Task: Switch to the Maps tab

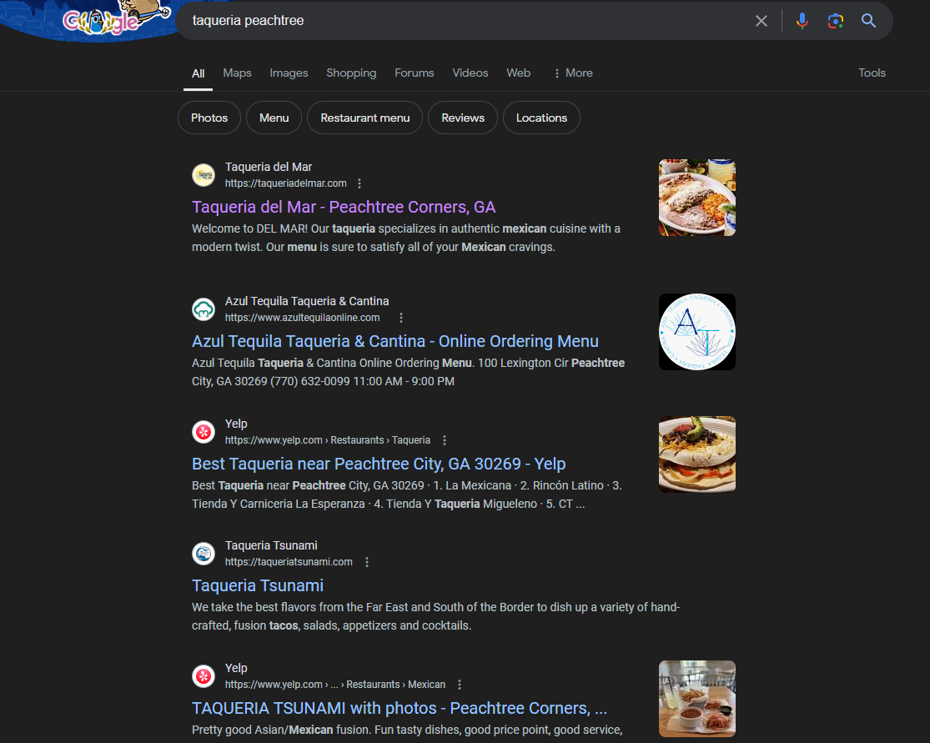Action: pos(237,73)
